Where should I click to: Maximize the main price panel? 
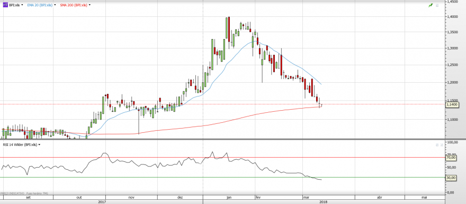point(437,5)
